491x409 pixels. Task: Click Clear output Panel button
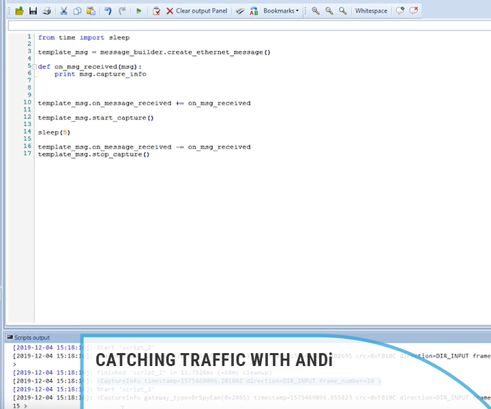(196, 11)
